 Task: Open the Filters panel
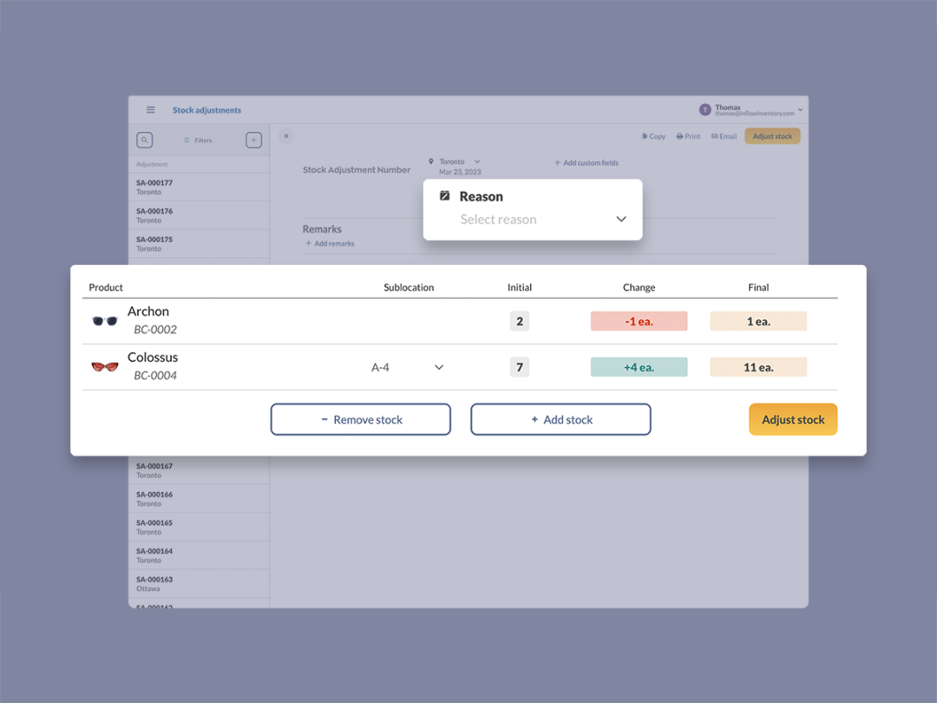[x=200, y=140]
